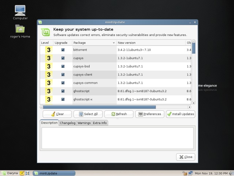Select the ghostscript package name

coord(81,91)
